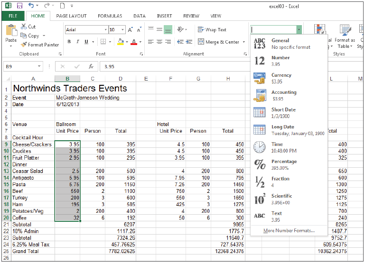Click the Merge & Center button
The height and width of the screenshot is (263, 365).
pos(218,42)
